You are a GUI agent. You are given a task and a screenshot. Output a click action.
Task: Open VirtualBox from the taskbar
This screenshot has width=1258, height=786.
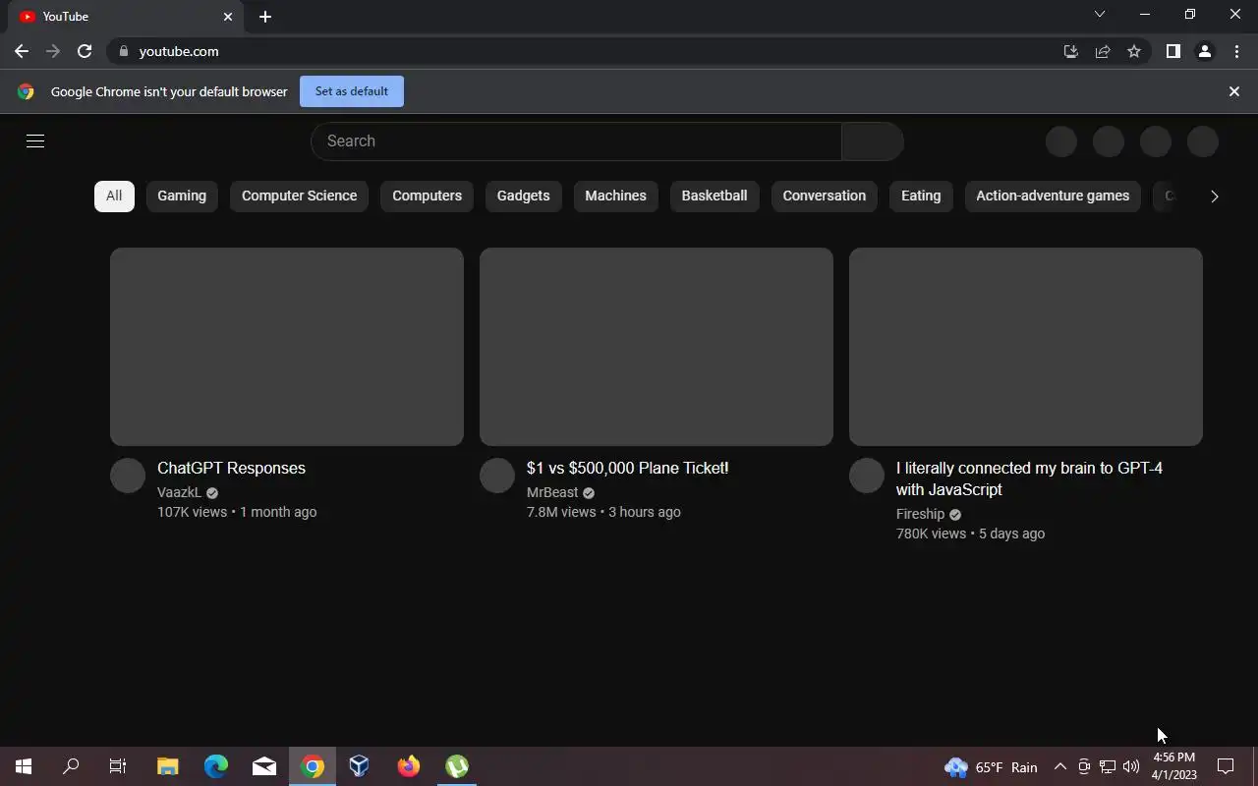[x=360, y=766]
